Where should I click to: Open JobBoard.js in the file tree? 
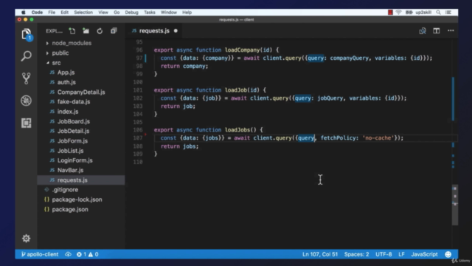click(x=74, y=121)
